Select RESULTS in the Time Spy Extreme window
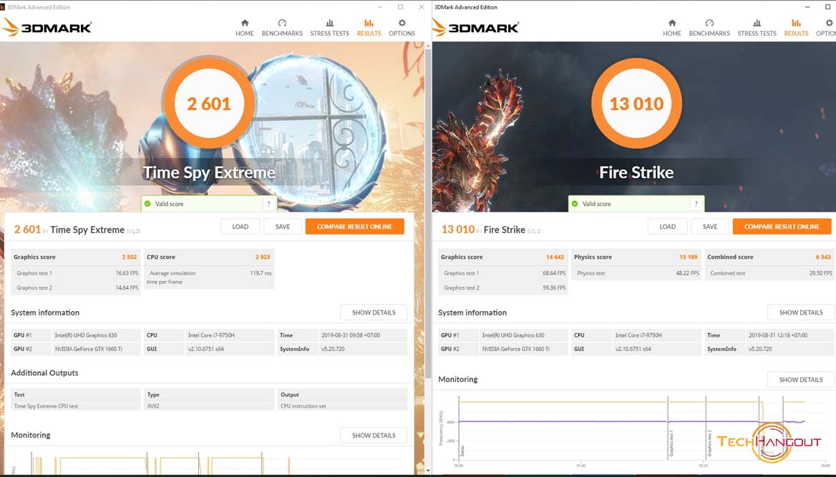 coord(369,28)
